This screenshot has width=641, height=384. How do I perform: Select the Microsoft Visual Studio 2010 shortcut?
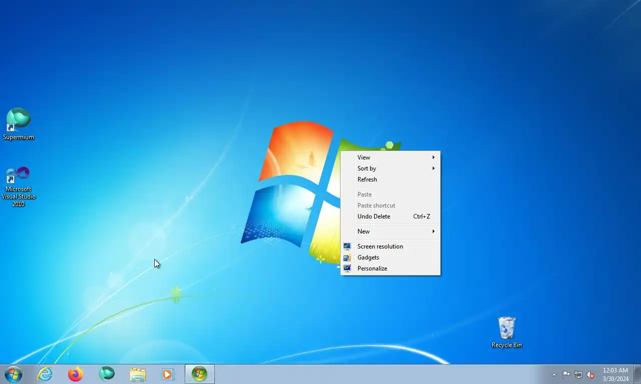pyautogui.click(x=19, y=186)
